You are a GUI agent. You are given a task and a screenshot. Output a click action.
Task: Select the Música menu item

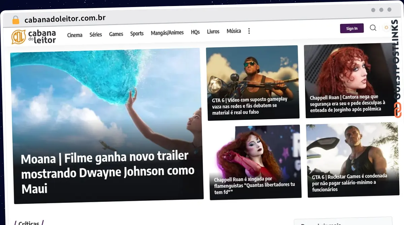click(234, 31)
